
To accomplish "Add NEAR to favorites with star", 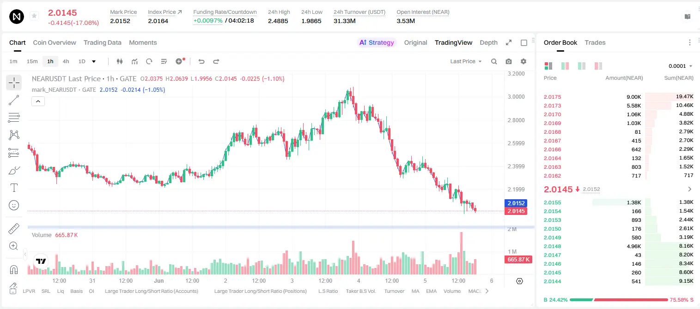I will 34,16.
